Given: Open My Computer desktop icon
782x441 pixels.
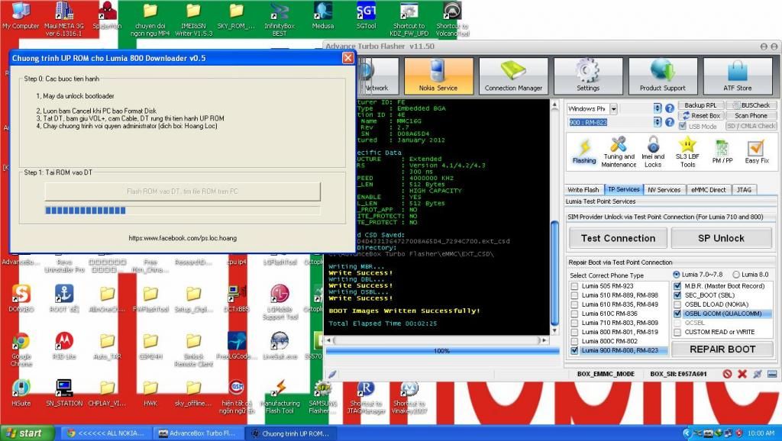Looking at the screenshot, I should [x=21, y=16].
